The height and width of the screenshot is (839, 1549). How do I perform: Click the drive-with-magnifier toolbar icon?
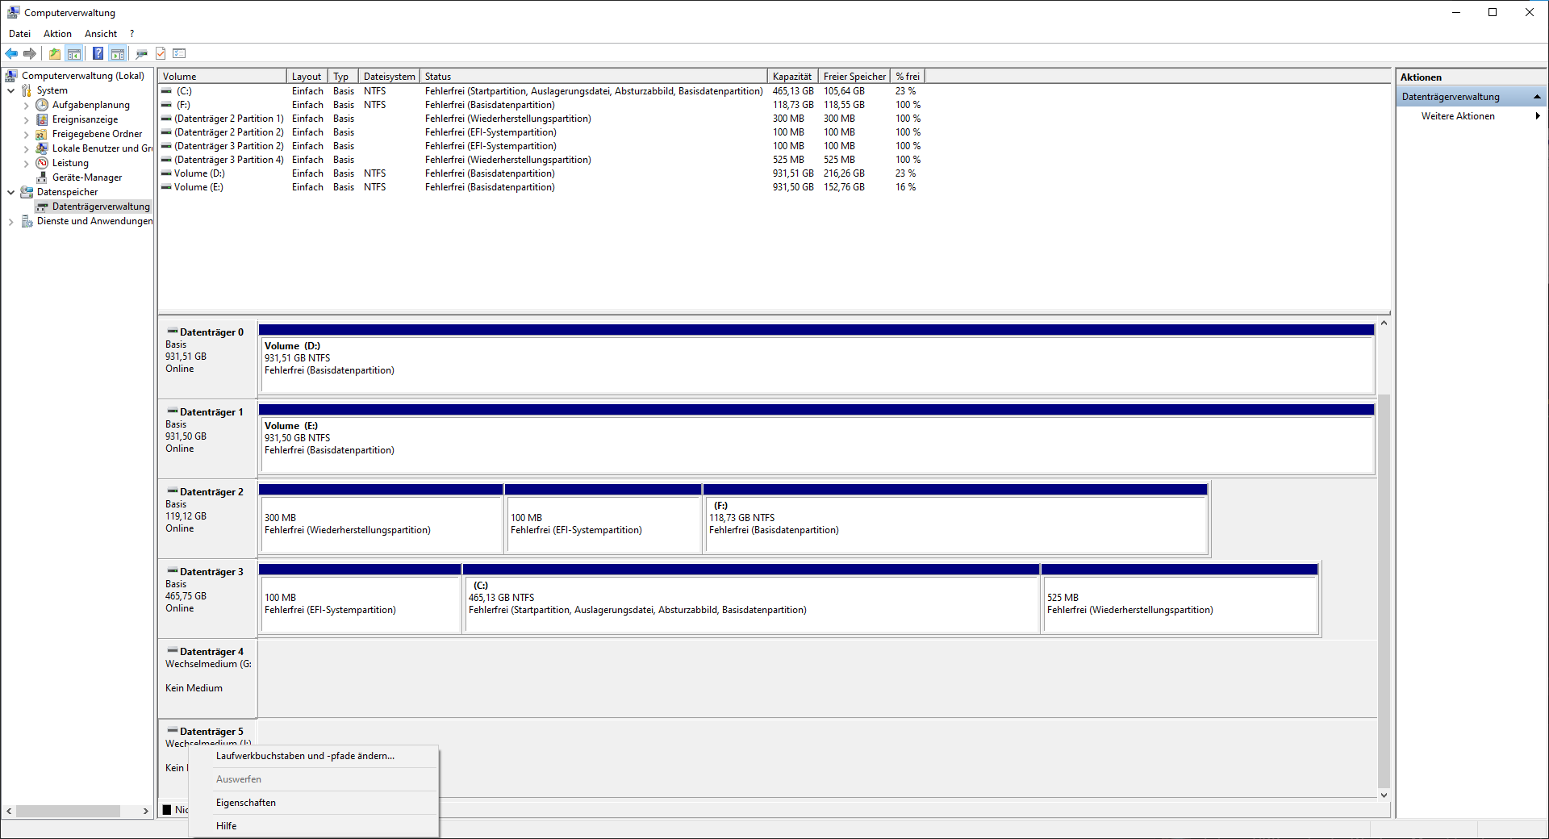click(x=142, y=54)
